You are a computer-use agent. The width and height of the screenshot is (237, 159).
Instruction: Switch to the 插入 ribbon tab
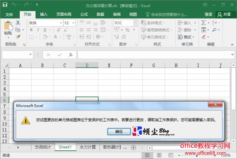tap(44, 15)
